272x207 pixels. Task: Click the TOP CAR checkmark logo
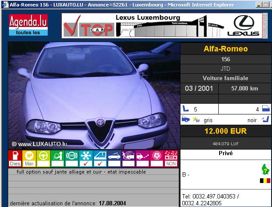(89, 27)
